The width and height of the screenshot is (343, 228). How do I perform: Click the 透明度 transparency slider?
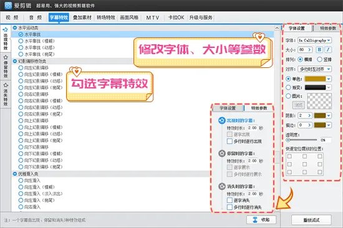click(301, 140)
